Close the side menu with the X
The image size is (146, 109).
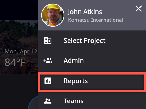pos(138,9)
